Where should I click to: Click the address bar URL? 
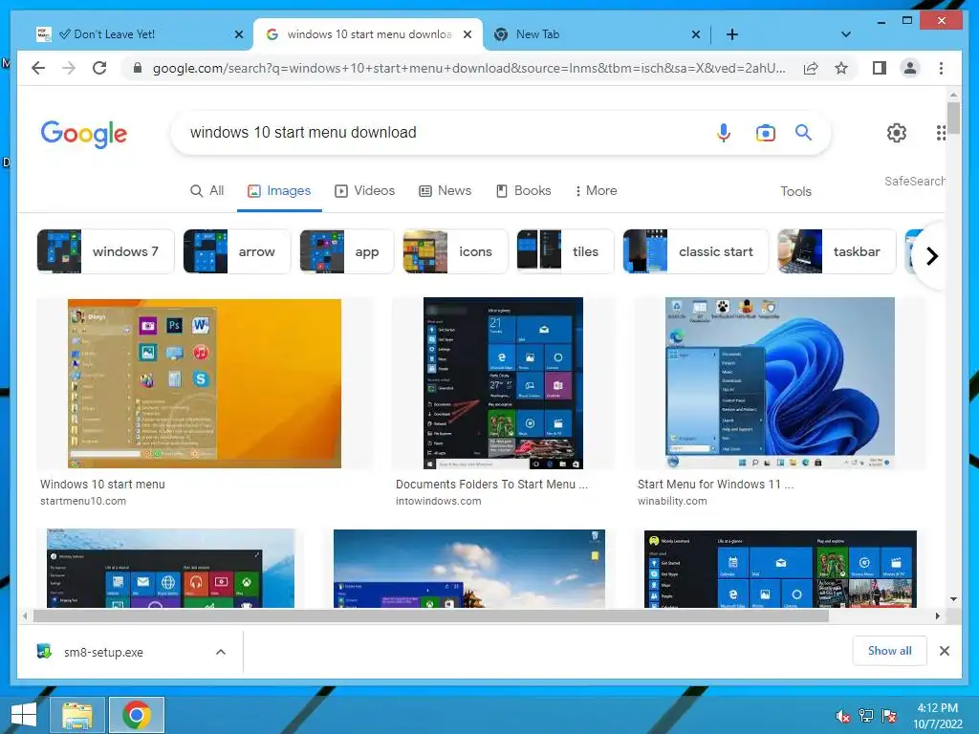468,68
